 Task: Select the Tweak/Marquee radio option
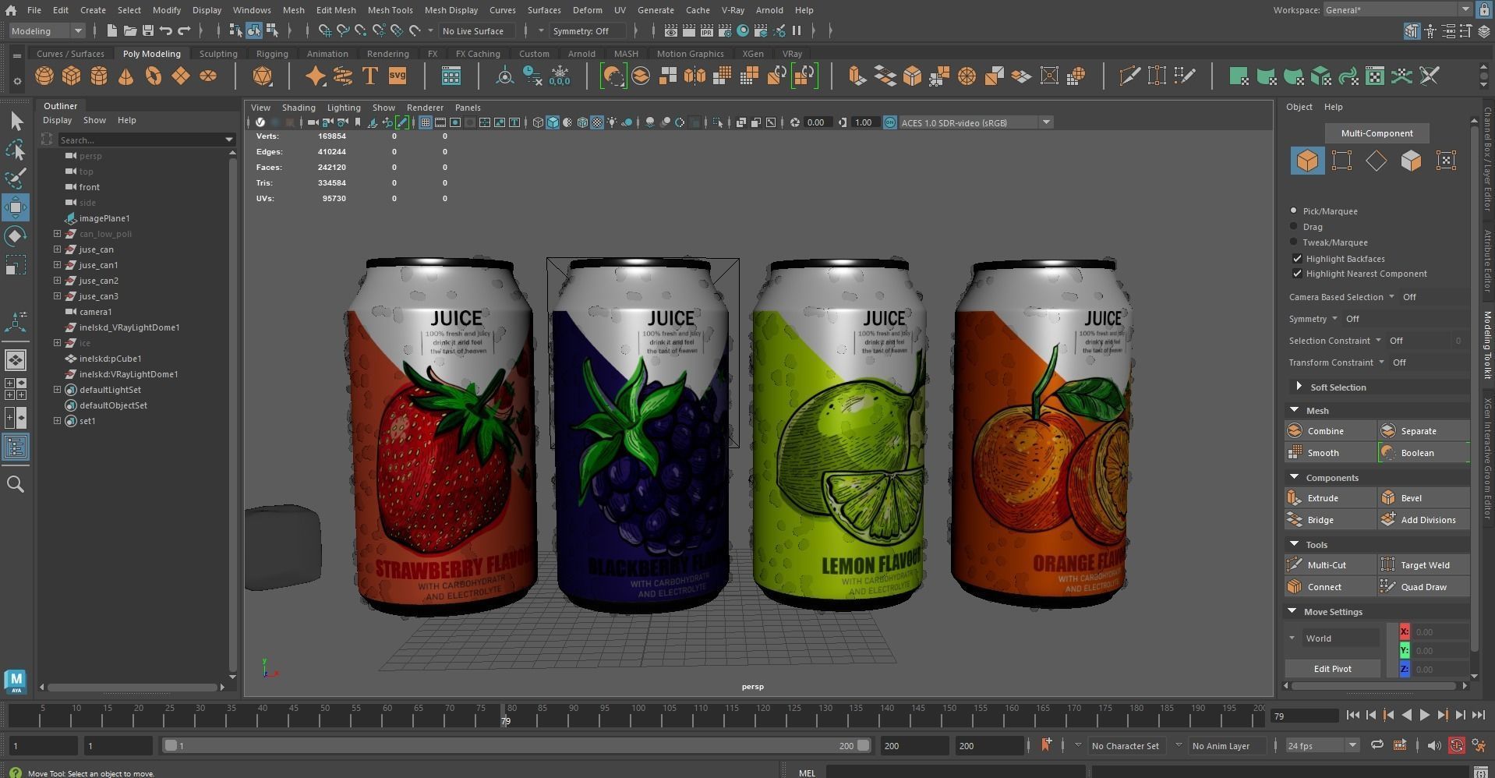coord(1294,242)
